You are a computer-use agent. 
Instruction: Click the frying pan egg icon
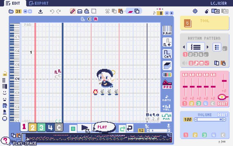click(223, 97)
